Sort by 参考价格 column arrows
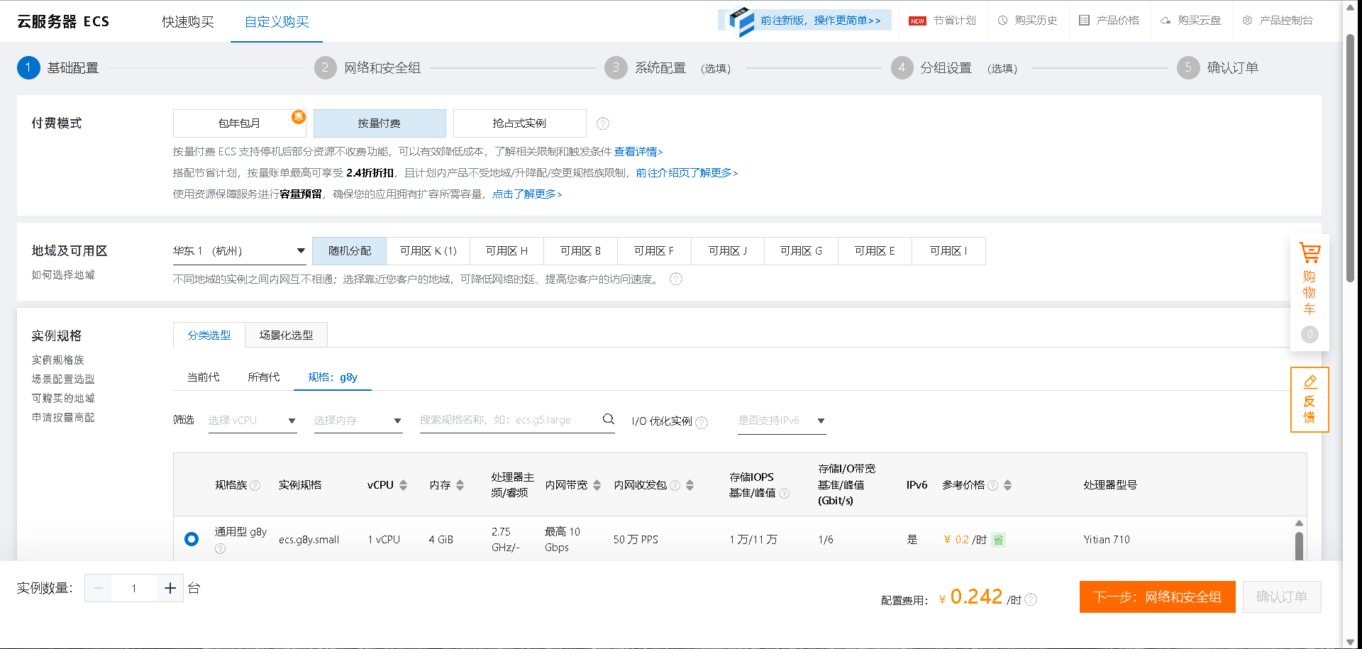Image resolution: width=1362 pixels, height=649 pixels. [x=1008, y=485]
